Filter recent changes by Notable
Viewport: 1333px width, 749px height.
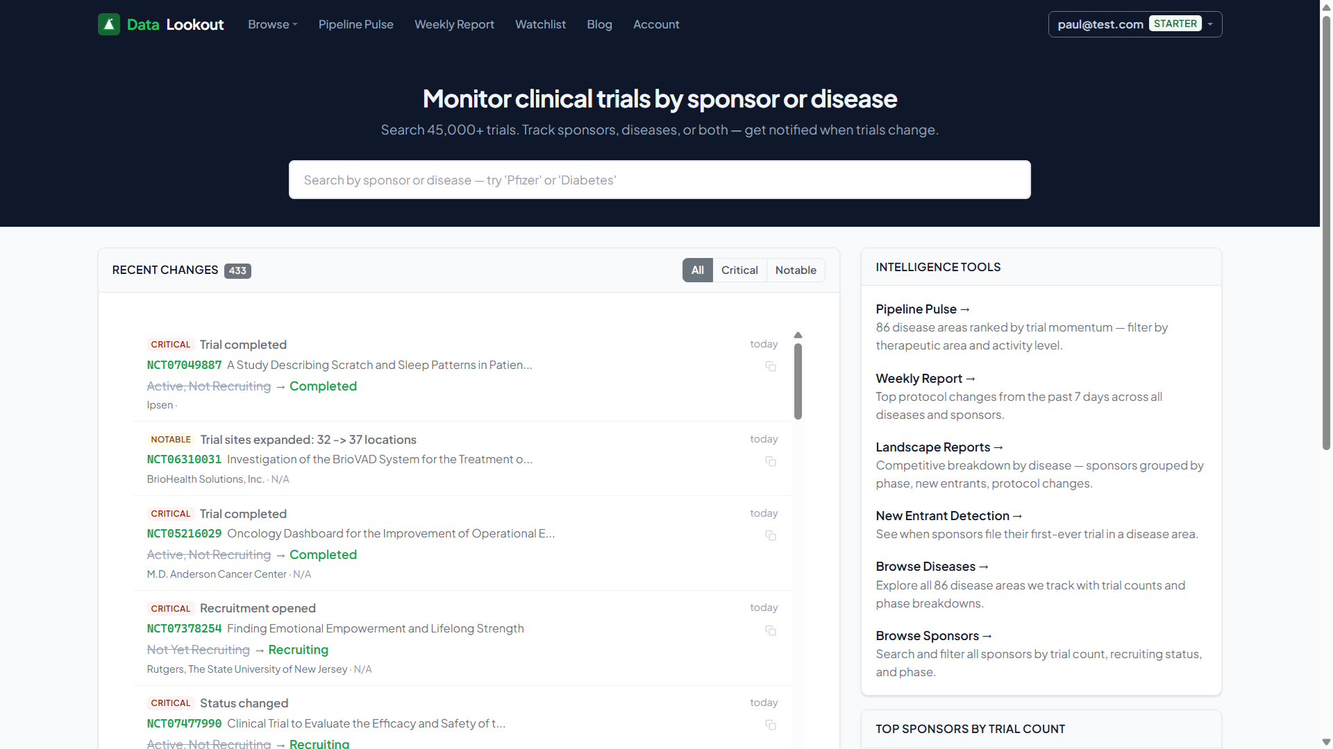(796, 270)
